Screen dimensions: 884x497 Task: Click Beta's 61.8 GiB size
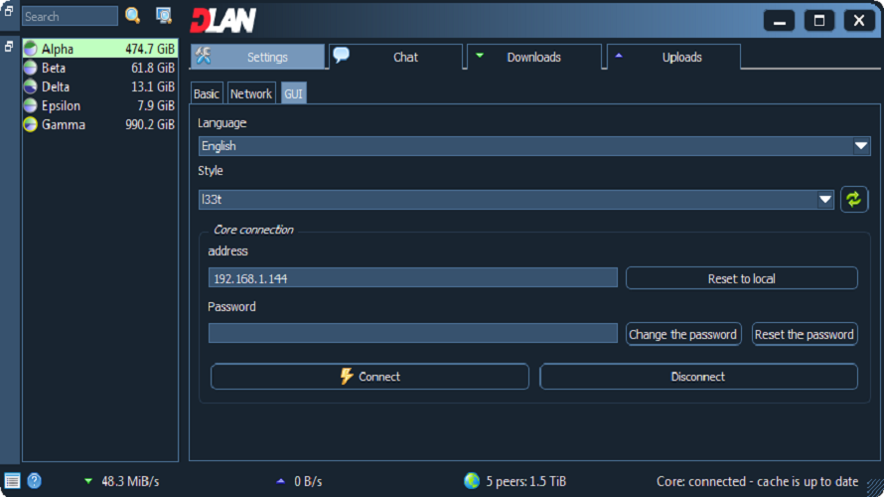click(153, 68)
